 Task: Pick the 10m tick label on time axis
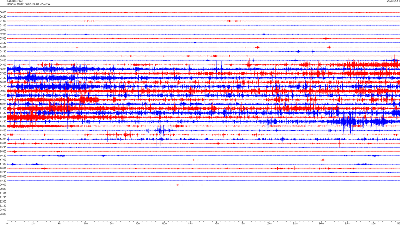[x=138, y=223]
